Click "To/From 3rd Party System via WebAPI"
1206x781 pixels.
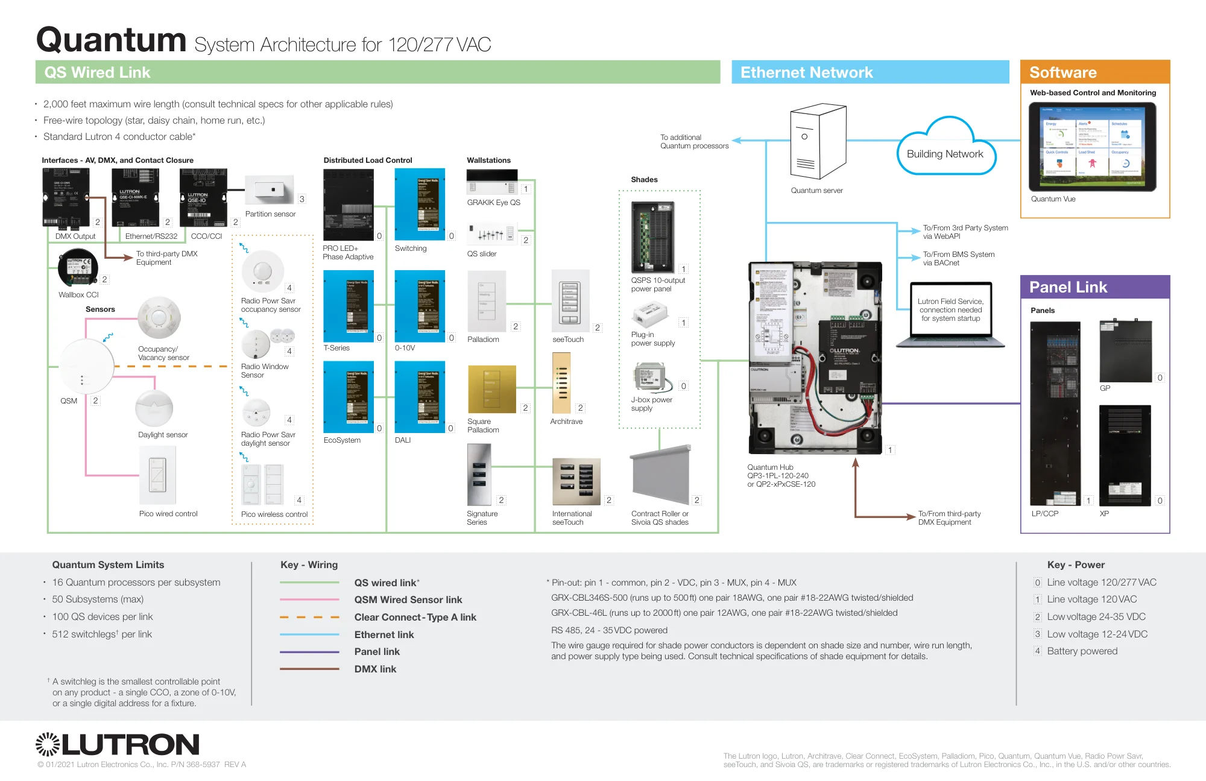click(x=965, y=232)
